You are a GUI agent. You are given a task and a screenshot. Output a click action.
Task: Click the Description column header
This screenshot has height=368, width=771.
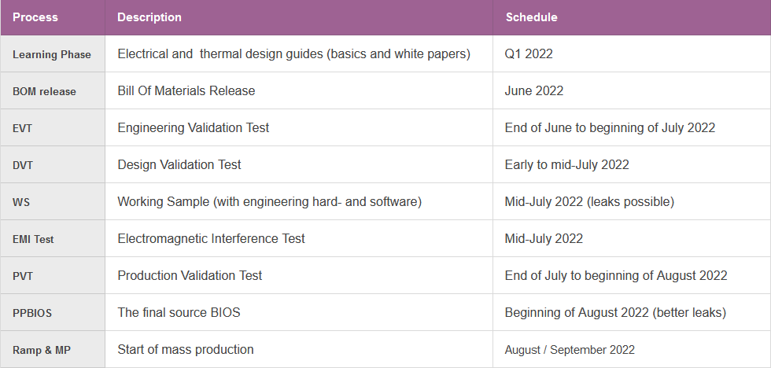[149, 17]
